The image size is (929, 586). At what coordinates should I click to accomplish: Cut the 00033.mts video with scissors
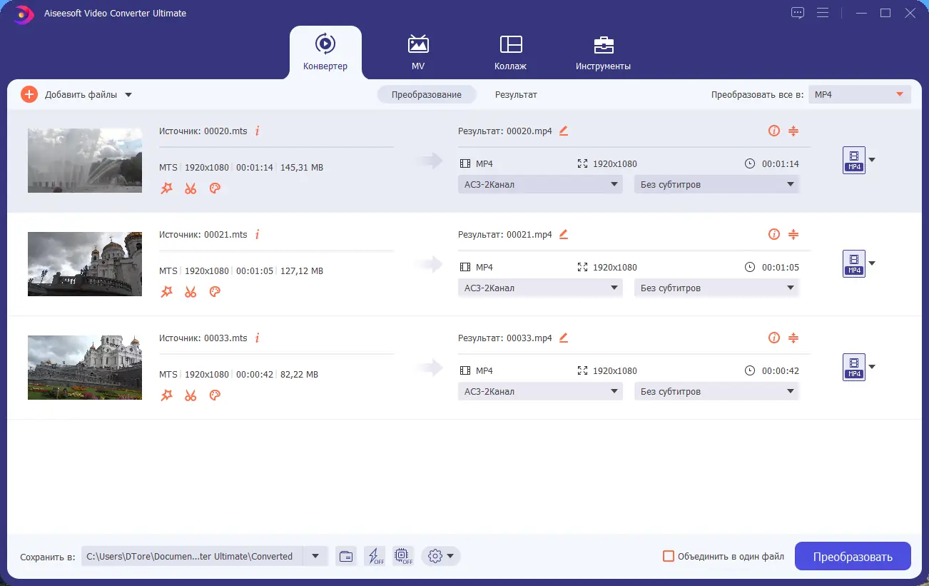[x=191, y=395]
